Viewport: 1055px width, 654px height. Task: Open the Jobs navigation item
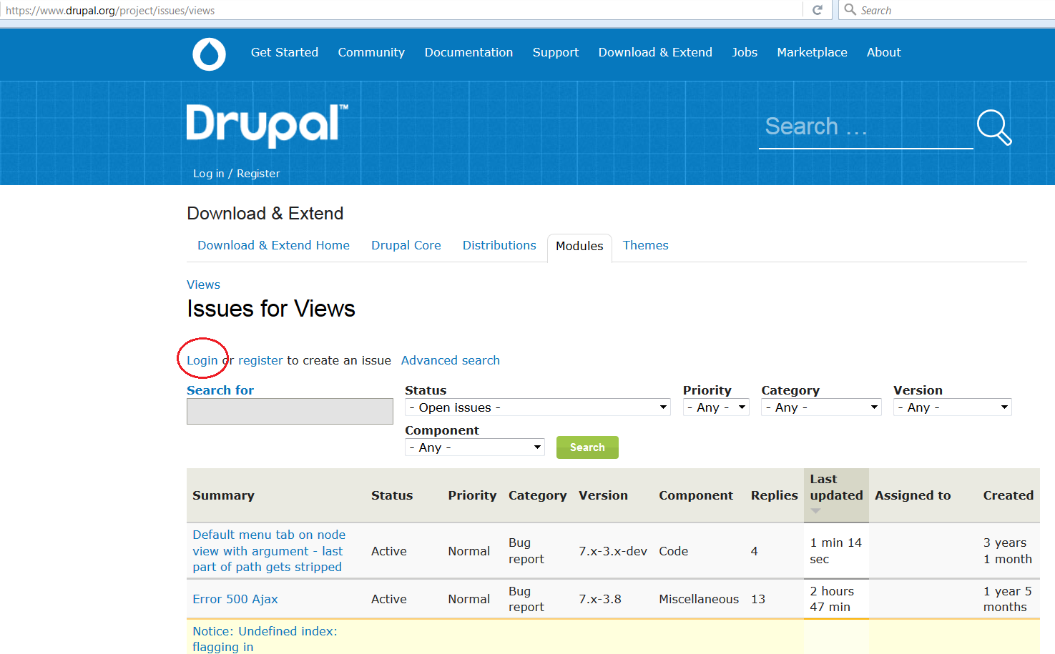(745, 52)
